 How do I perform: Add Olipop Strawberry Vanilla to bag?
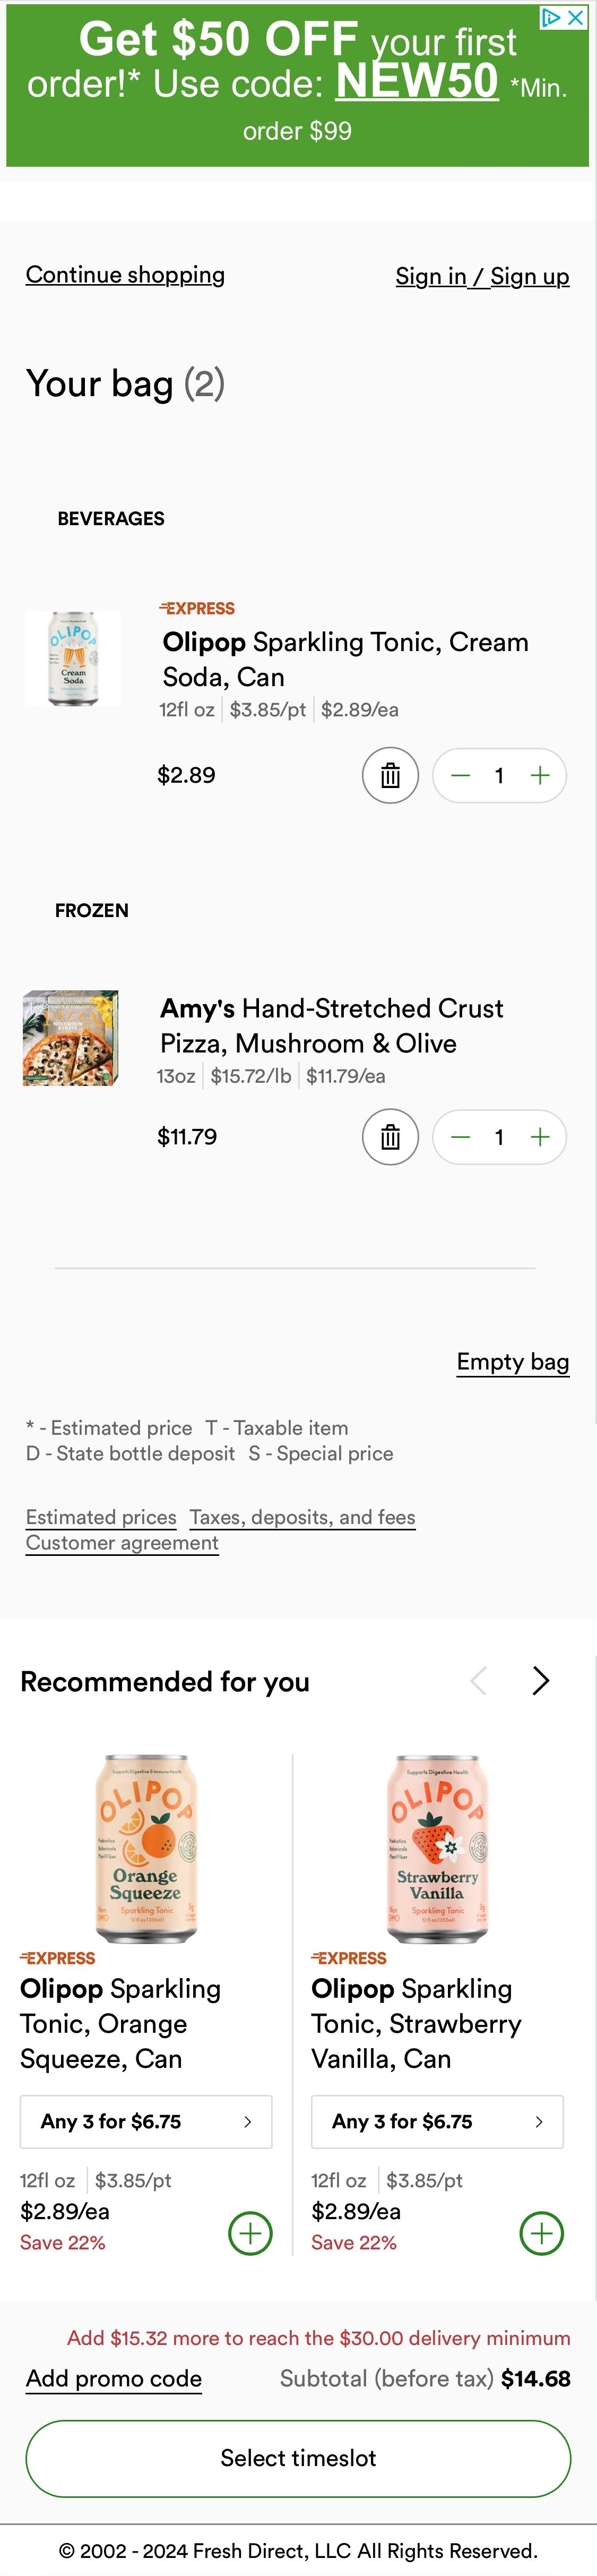tap(541, 2233)
